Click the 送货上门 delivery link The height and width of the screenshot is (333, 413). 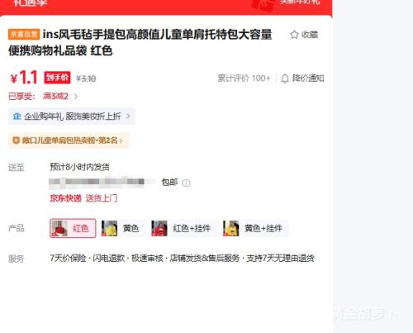tap(102, 198)
